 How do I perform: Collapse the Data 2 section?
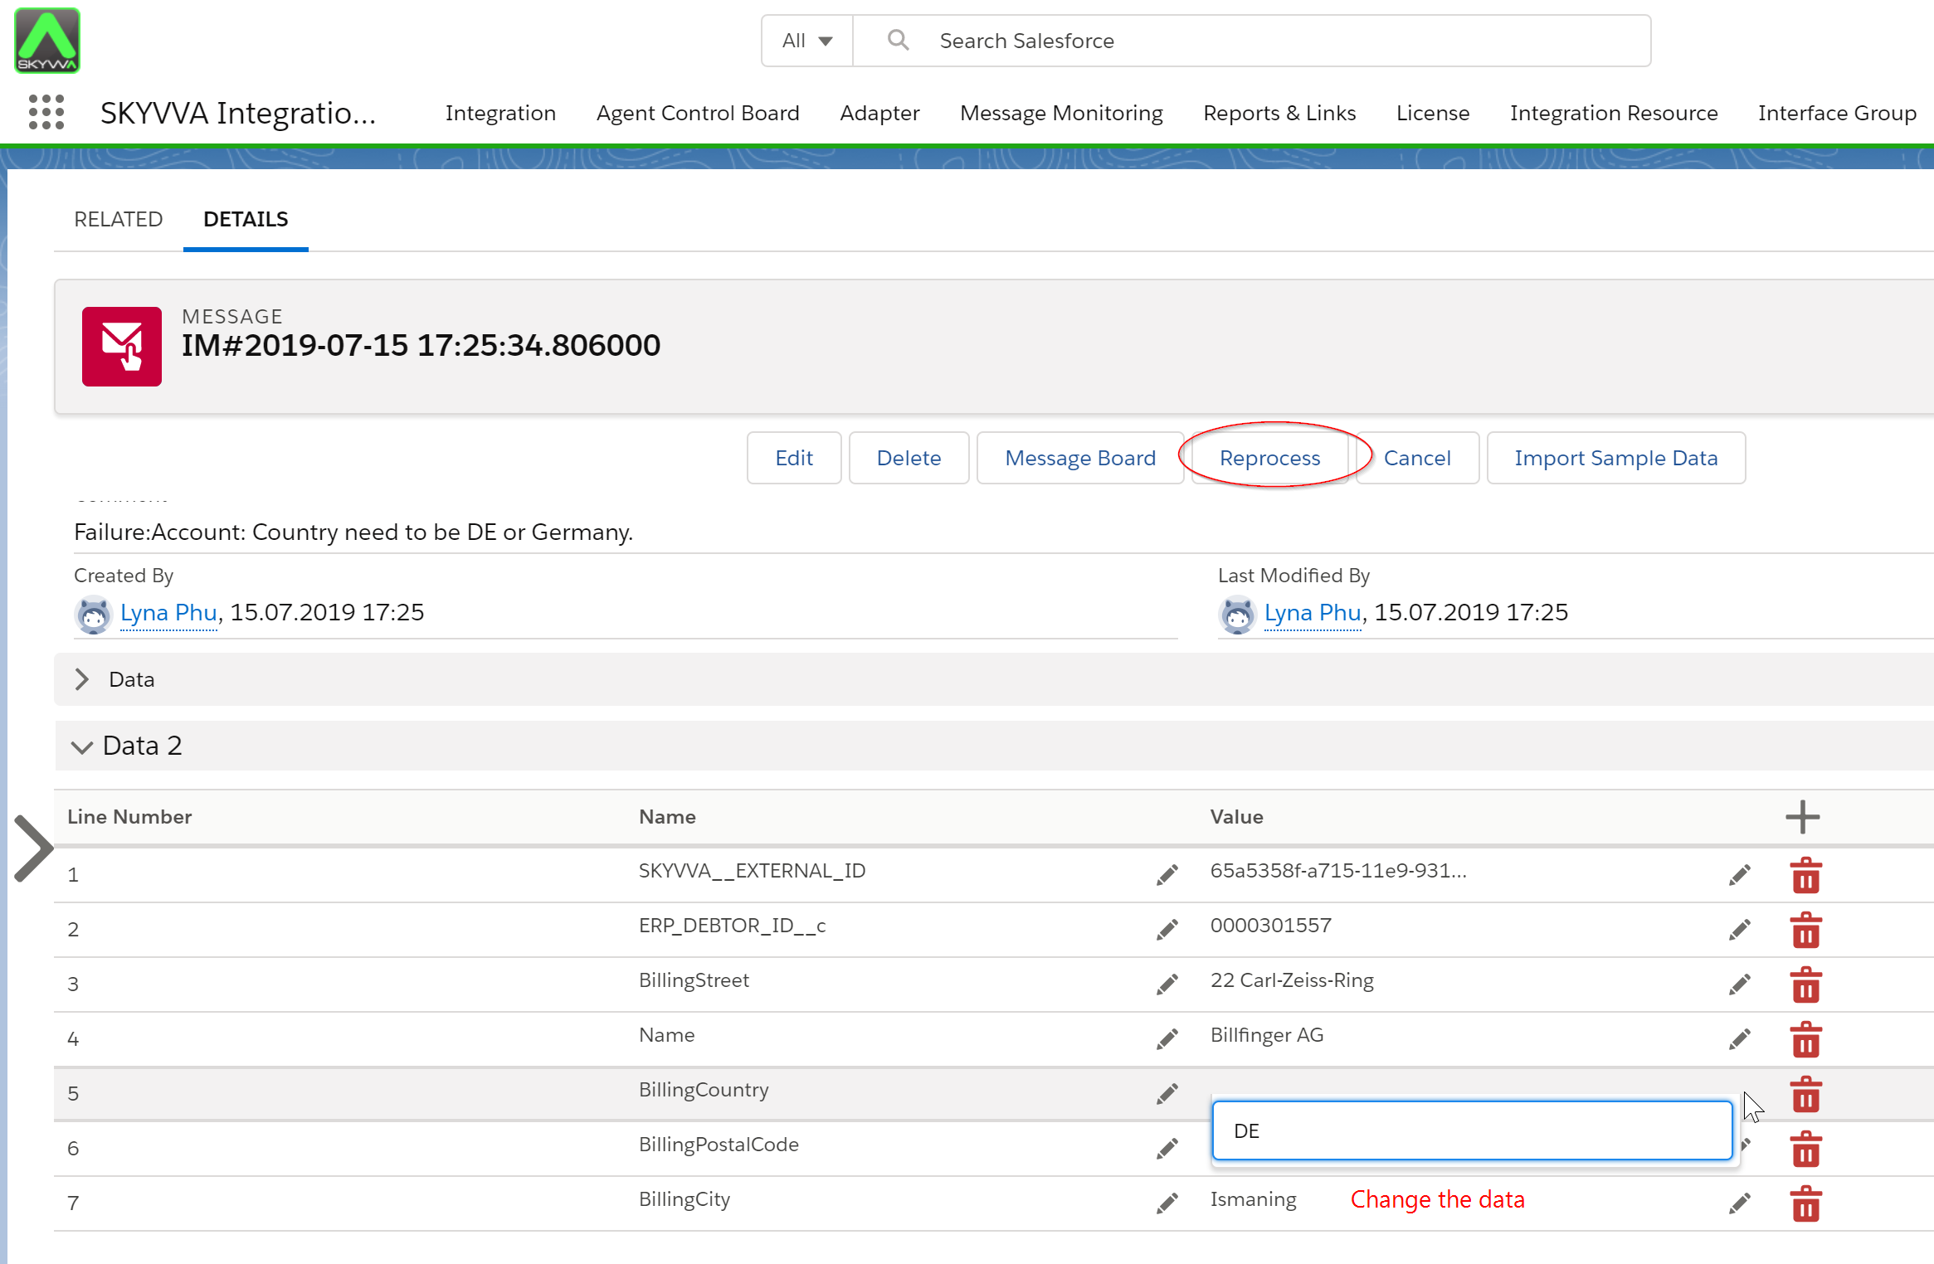click(82, 746)
